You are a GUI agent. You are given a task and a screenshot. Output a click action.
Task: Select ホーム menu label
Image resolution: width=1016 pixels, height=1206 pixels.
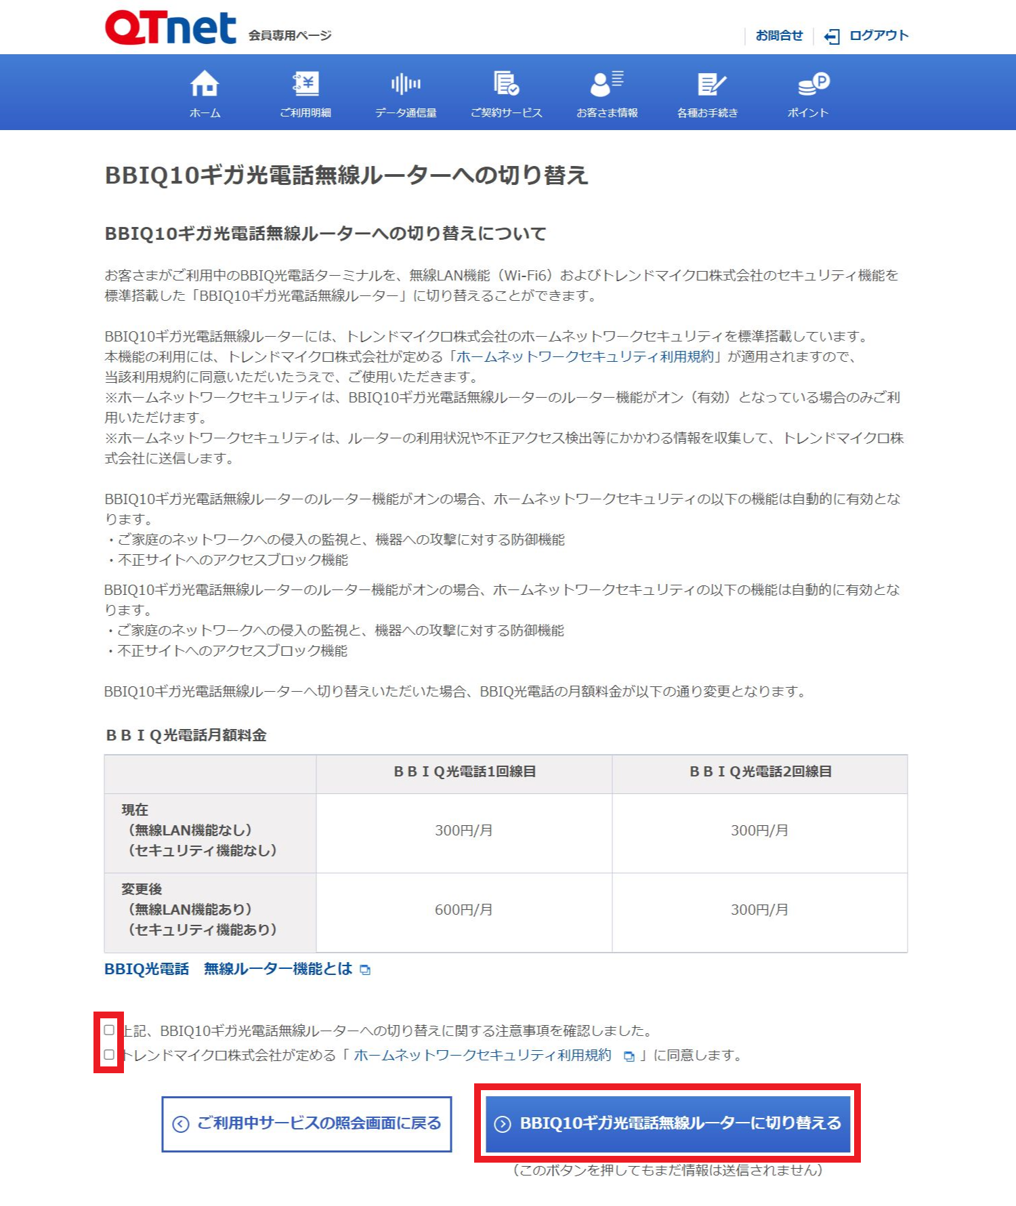(x=205, y=113)
